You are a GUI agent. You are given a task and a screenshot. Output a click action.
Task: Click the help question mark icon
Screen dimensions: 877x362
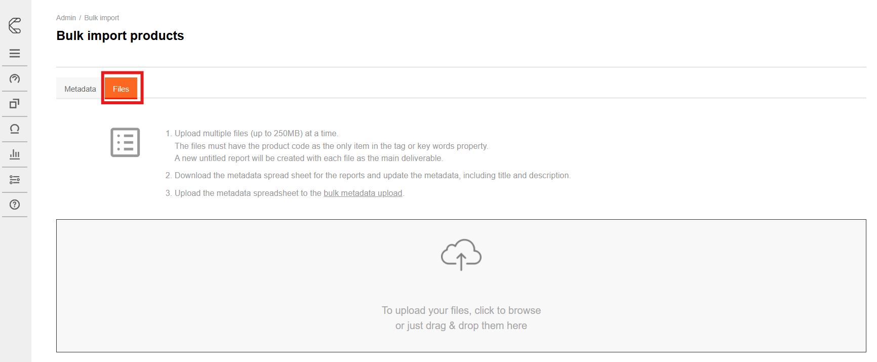click(x=15, y=205)
